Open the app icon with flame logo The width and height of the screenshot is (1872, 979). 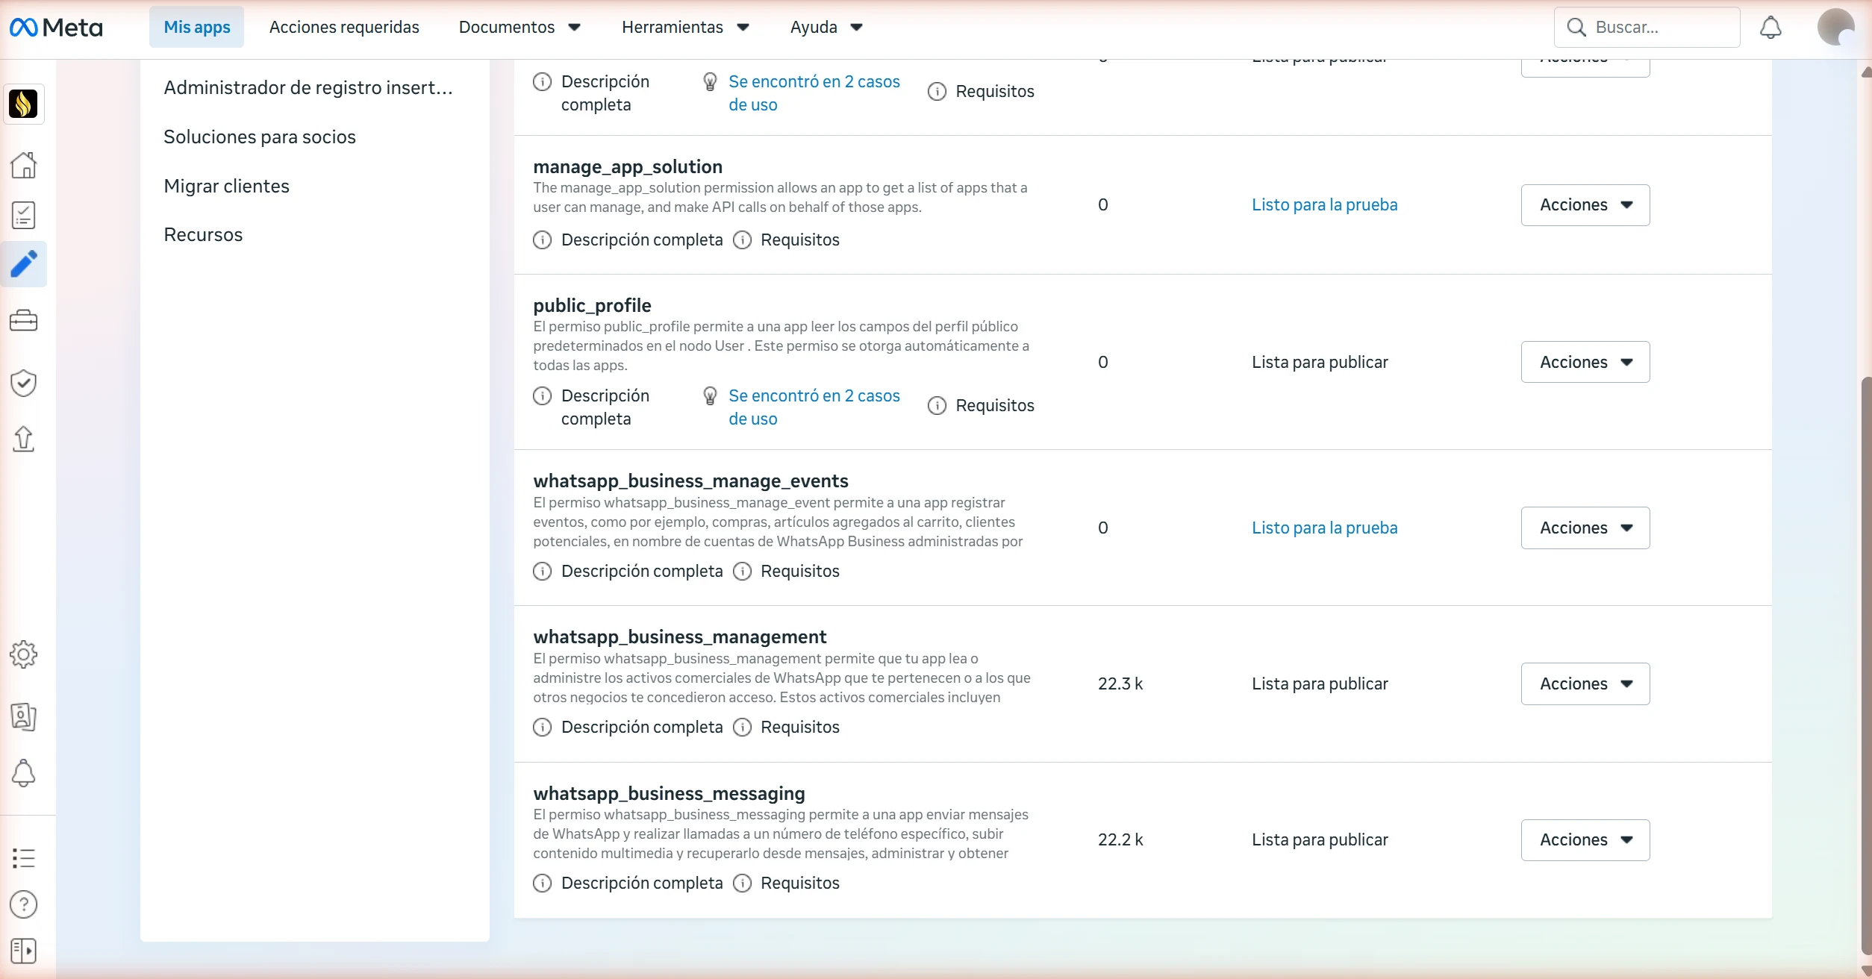point(23,104)
